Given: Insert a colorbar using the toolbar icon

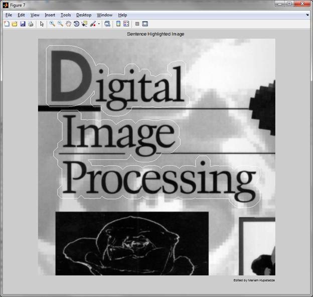Looking at the screenshot, I should click(x=118, y=23).
